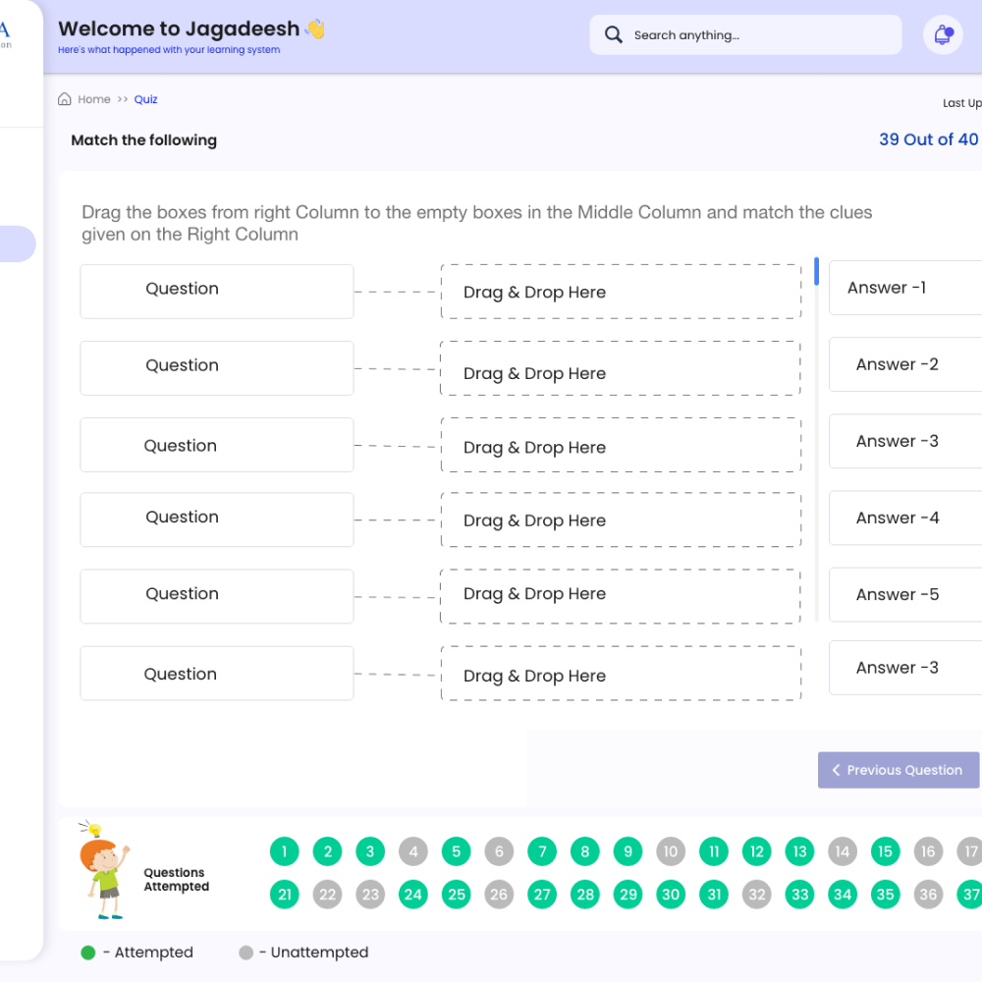Jump to question 29
Image resolution: width=982 pixels, height=982 pixels.
628,895
